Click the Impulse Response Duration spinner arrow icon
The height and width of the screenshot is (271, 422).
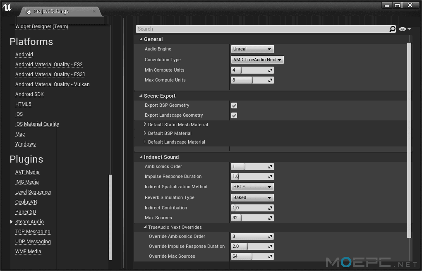tap(270, 177)
